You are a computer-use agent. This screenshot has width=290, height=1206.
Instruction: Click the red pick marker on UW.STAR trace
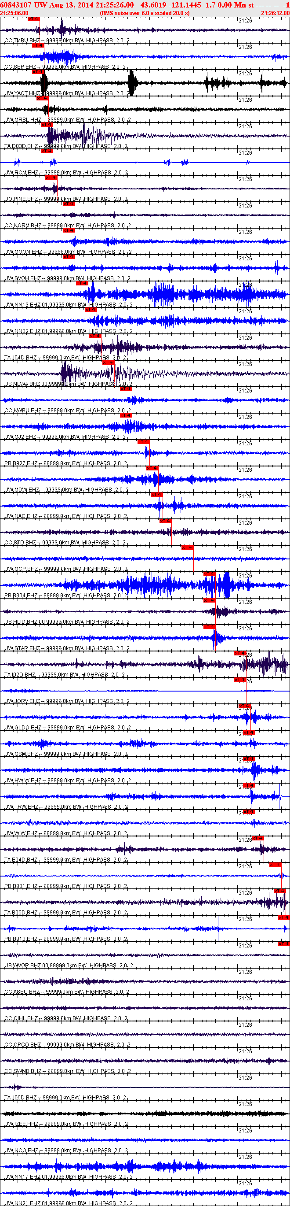(x=209, y=627)
